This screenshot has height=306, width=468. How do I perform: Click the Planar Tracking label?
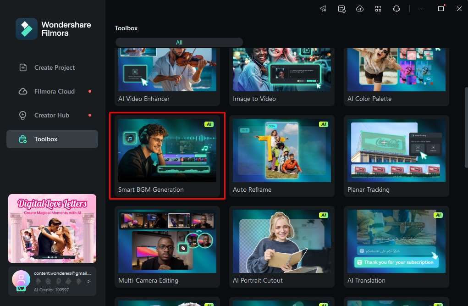point(369,190)
